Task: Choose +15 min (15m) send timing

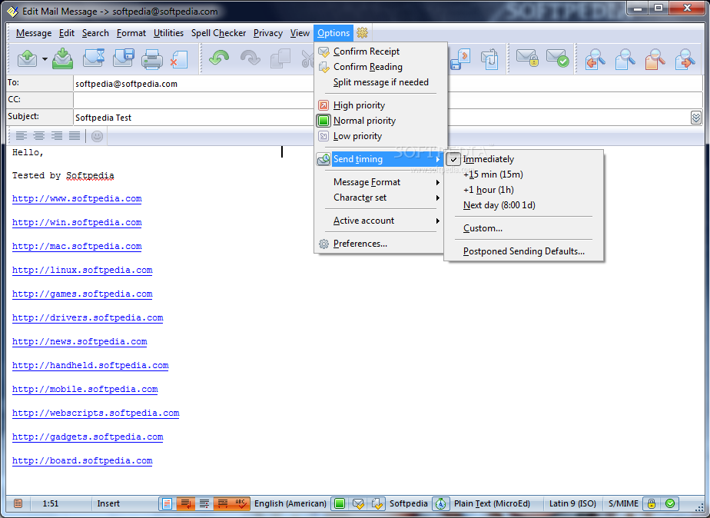Action: [524, 174]
